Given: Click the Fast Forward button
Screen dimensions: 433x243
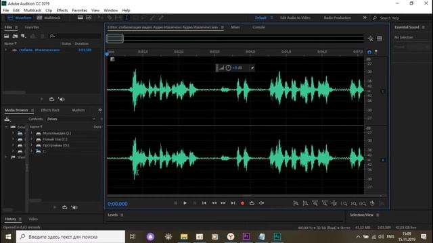Looking at the screenshot, I should [223, 203].
